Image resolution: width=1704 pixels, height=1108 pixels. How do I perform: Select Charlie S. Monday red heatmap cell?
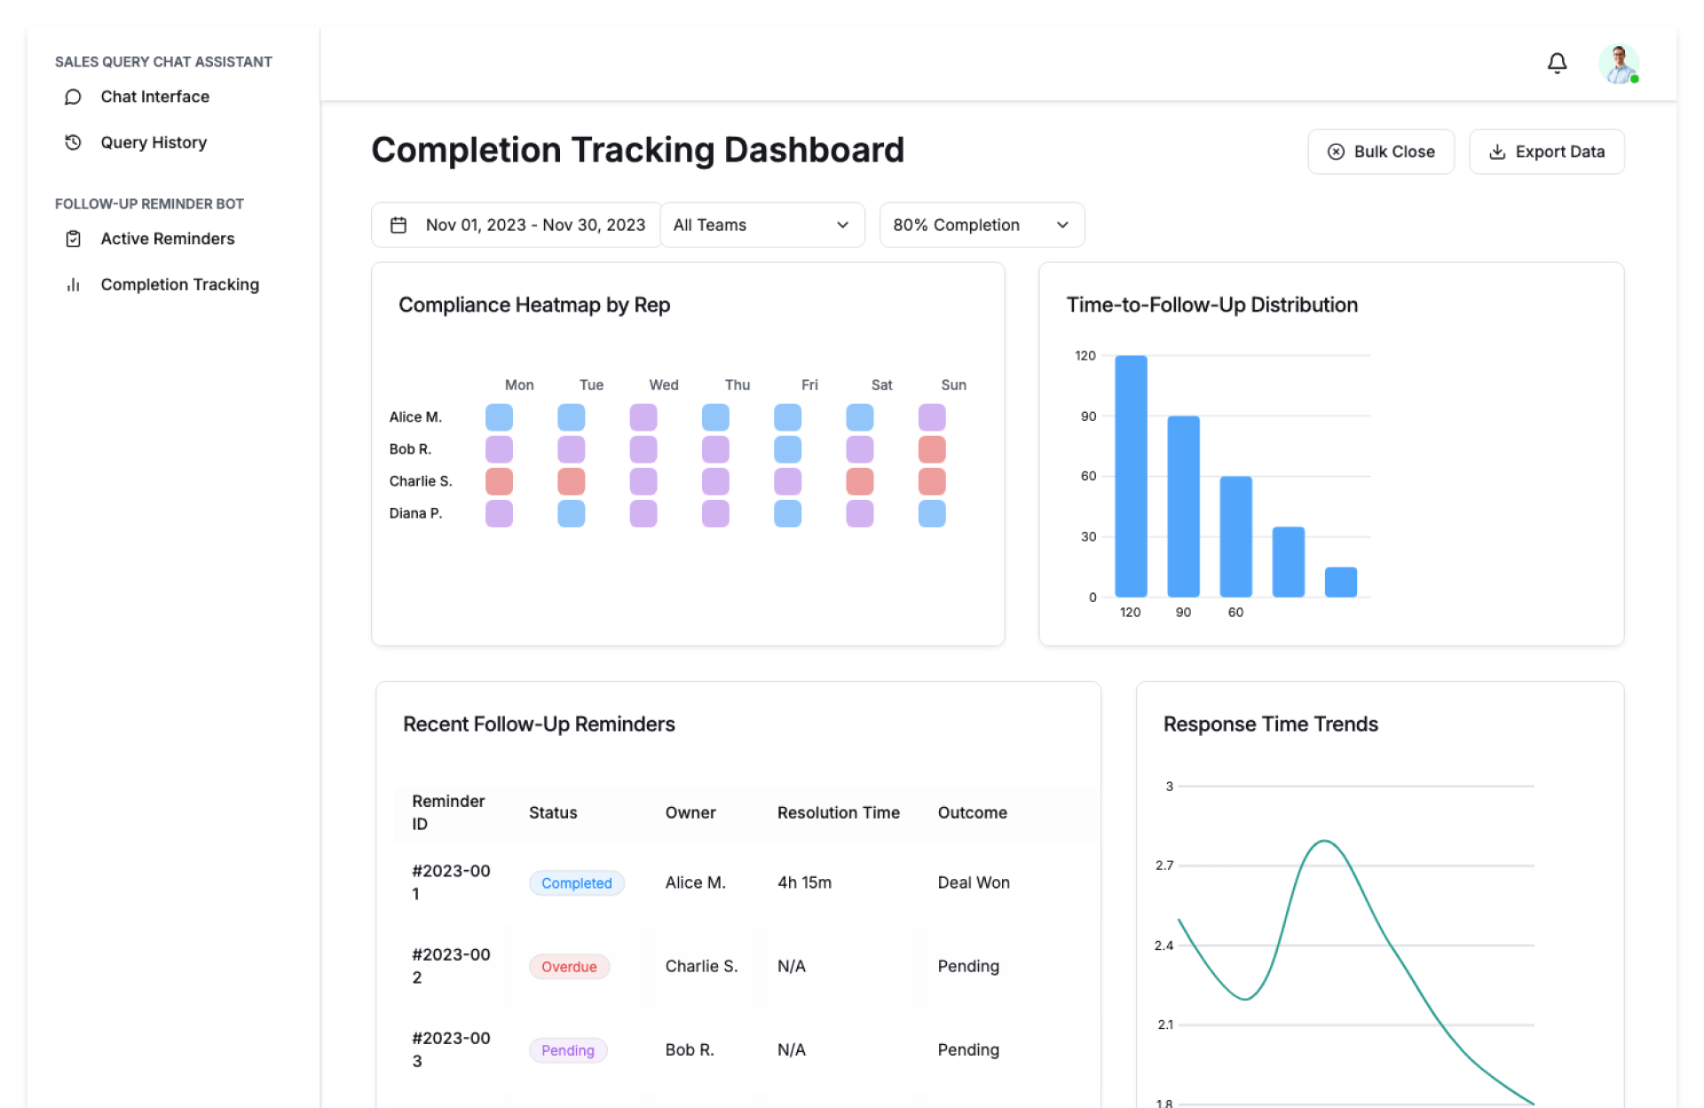(499, 481)
